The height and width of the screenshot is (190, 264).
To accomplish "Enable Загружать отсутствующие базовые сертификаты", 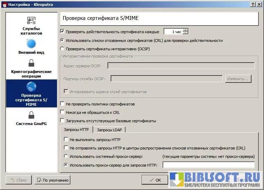I will click(62, 121).
